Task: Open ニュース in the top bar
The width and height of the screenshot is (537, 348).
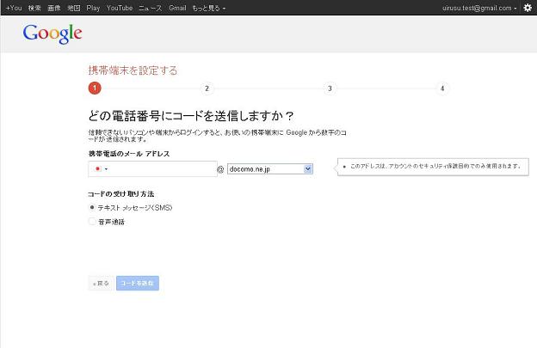Action: tap(151, 8)
